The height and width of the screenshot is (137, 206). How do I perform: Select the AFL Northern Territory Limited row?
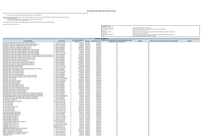click(101, 107)
